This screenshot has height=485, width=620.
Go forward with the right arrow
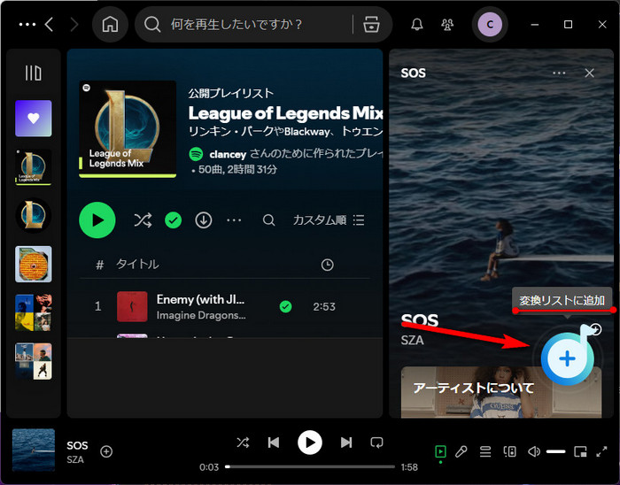click(74, 25)
